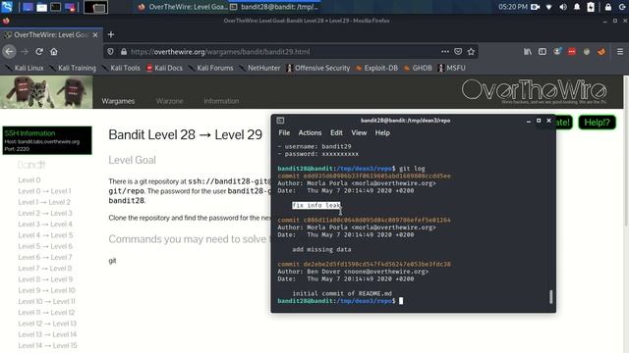Save page to Pocket icon
Viewport: 629px width, 353px height.
tap(458, 52)
